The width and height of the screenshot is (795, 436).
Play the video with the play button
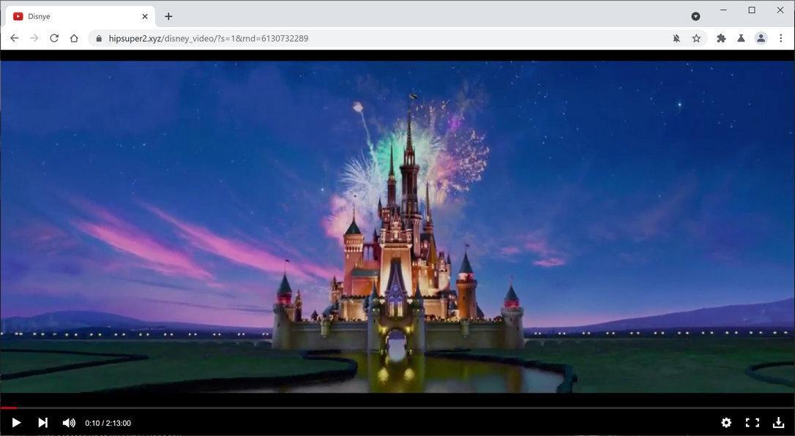pyautogui.click(x=15, y=422)
